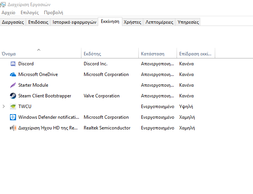Switch to the Λεπτομέρειες tab
The width and height of the screenshot is (253, 194).
159,22
